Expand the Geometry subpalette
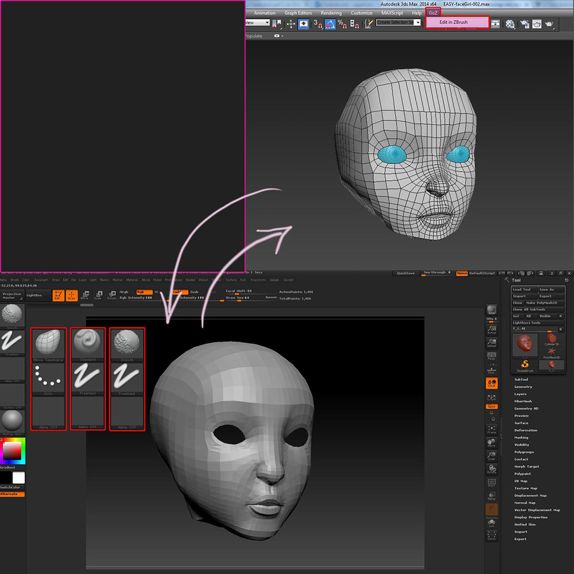This screenshot has width=574, height=574. 523,387
